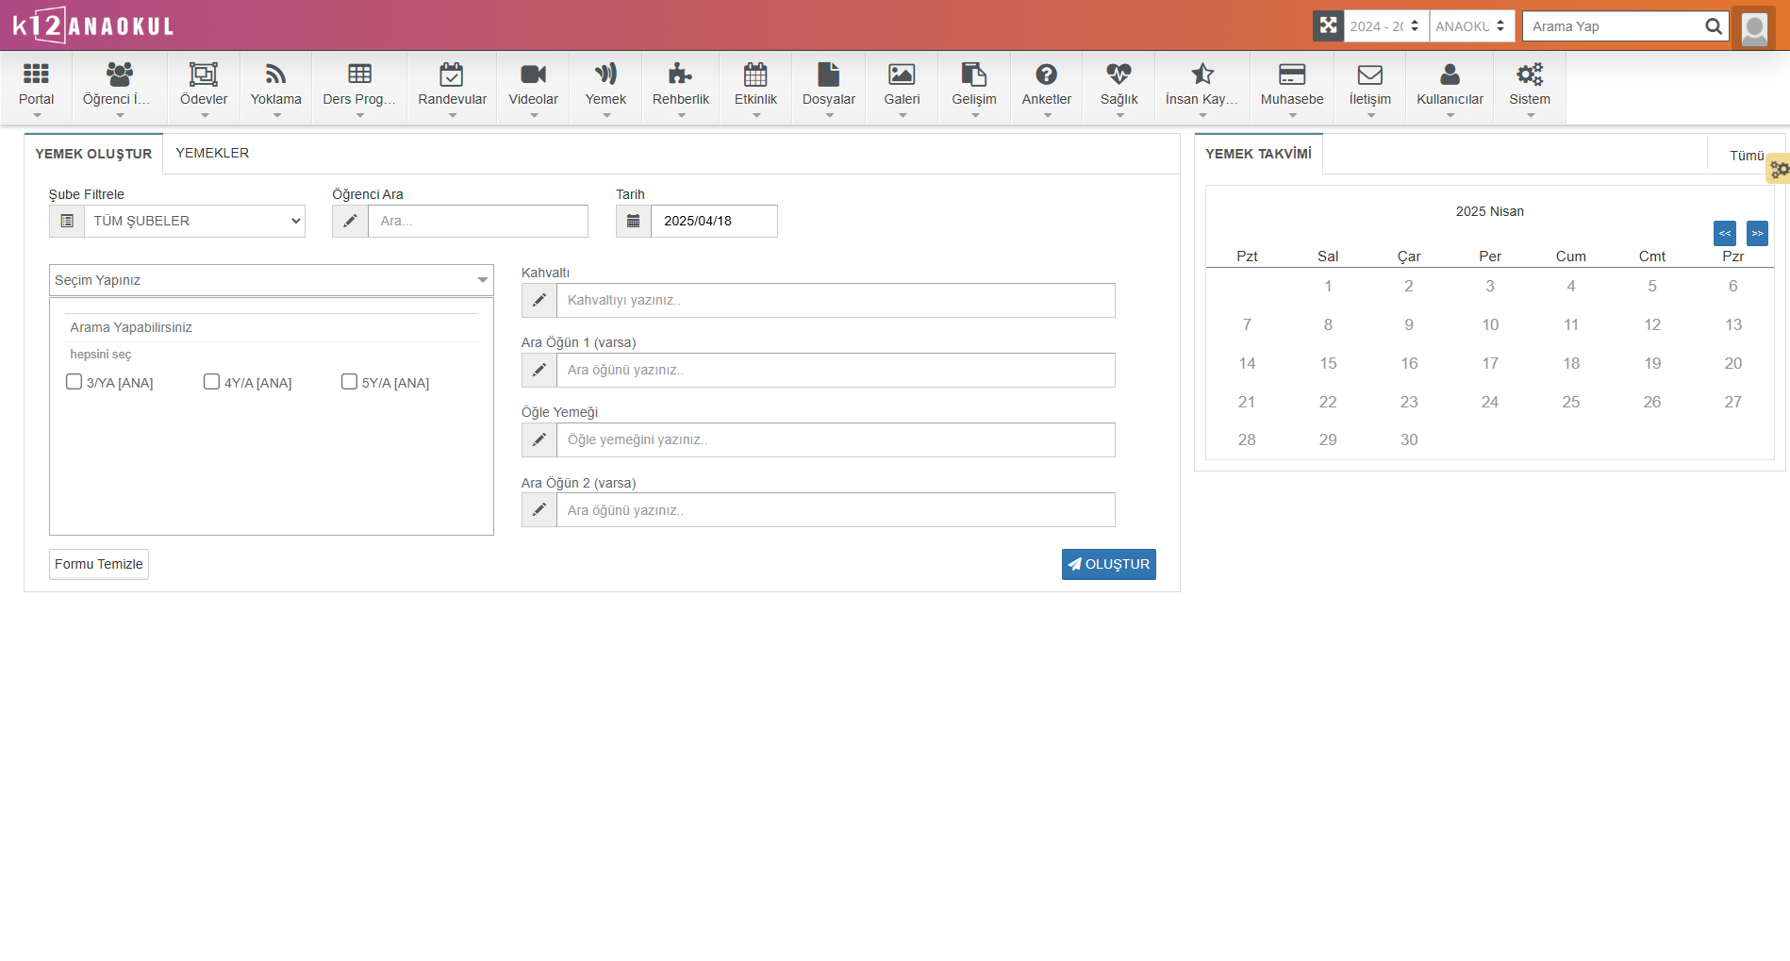Click the calendar icon beside Tarih field

633,221
